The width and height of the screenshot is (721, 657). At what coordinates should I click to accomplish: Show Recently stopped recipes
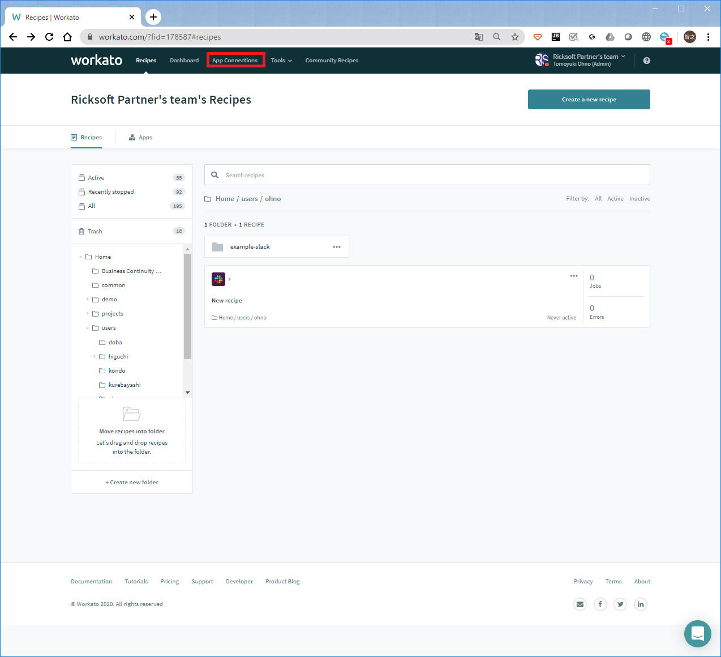click(132, 192)
